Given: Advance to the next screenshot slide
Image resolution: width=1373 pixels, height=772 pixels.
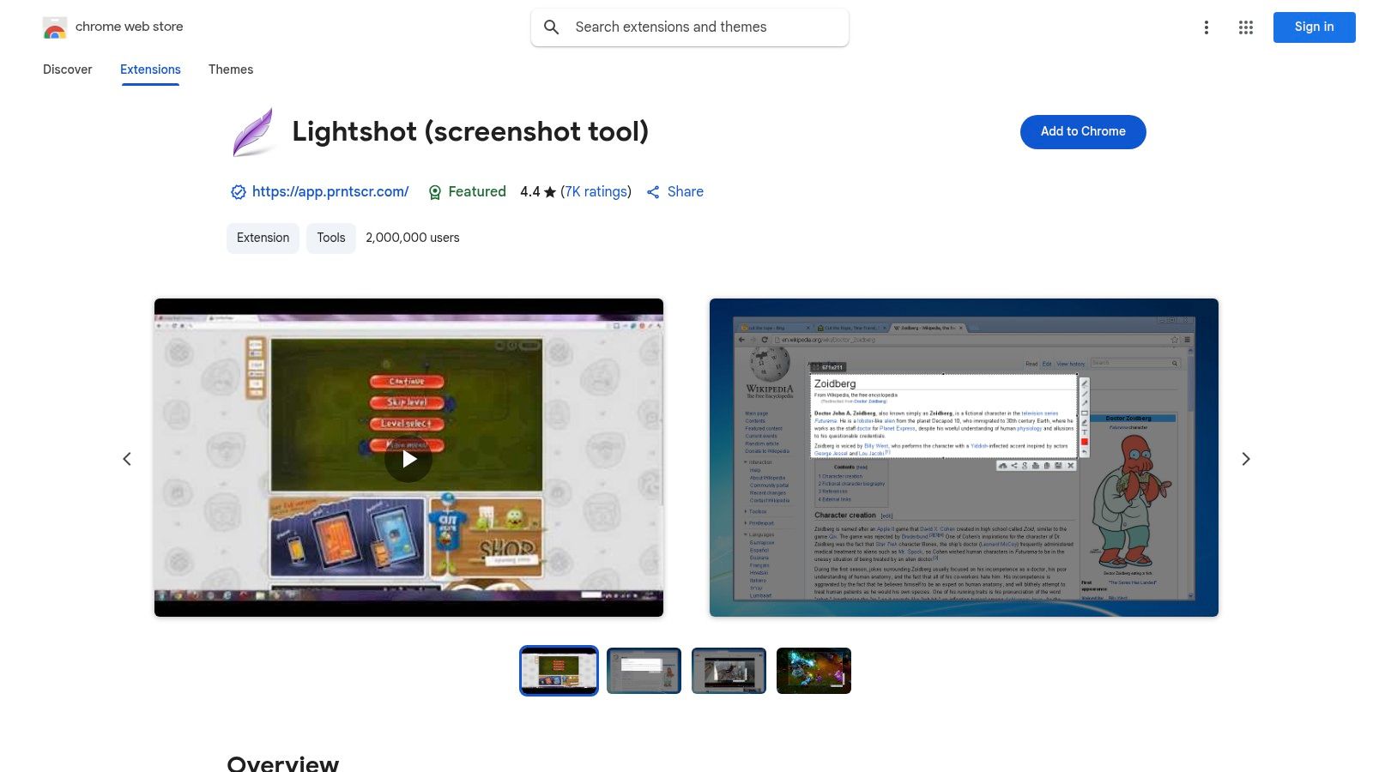Looking at the screenshot, I should point(1246,458).
